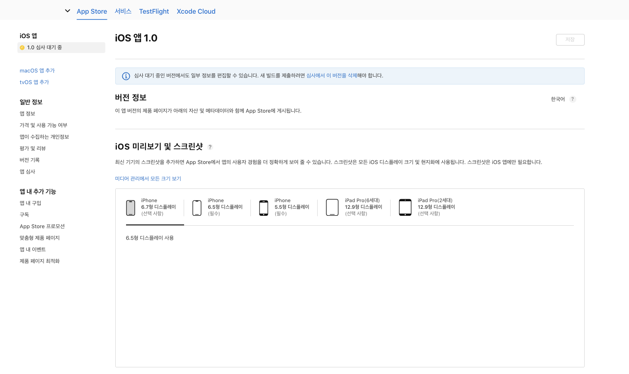Screen dimensions: 629x374
Task: Open the app switcher chevron dropdown
Action: [68, 11]
